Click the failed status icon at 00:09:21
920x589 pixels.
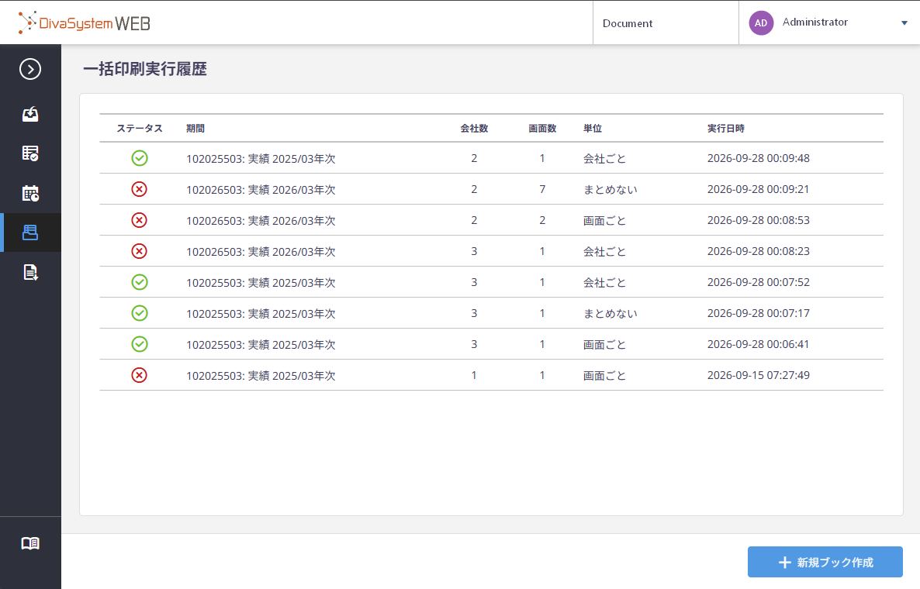pos(139,189)
